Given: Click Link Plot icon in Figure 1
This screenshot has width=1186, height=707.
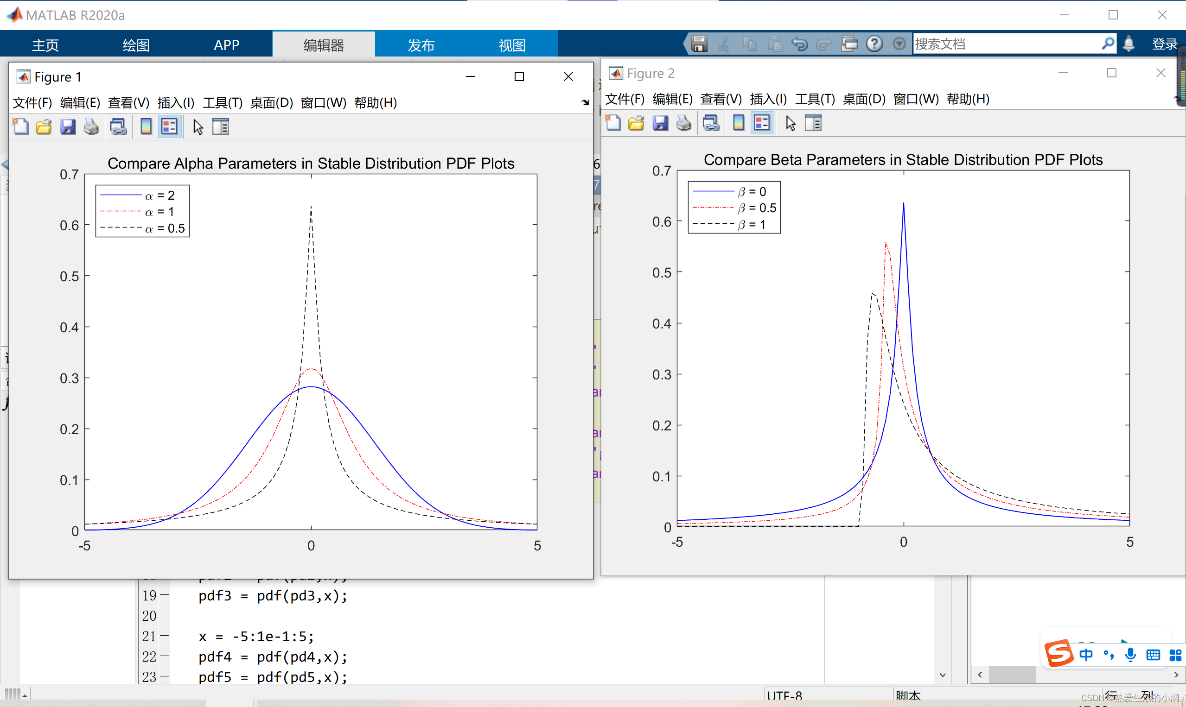Looking at the screenshot, I should 118,127.
